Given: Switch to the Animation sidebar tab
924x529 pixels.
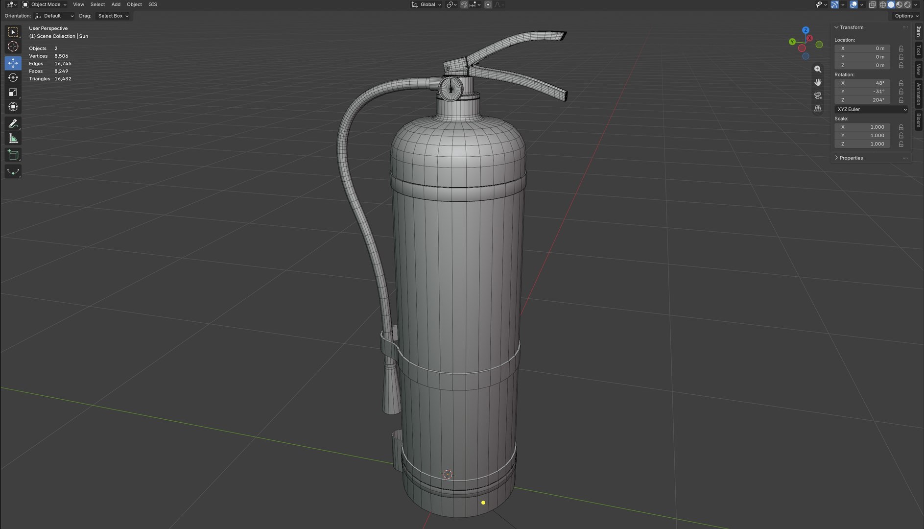Looking at the screenshot, I should pyautogui.click(x=919, y=94).
